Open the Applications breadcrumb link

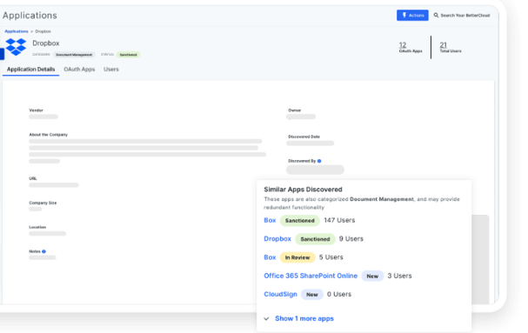tap(17, 31)
